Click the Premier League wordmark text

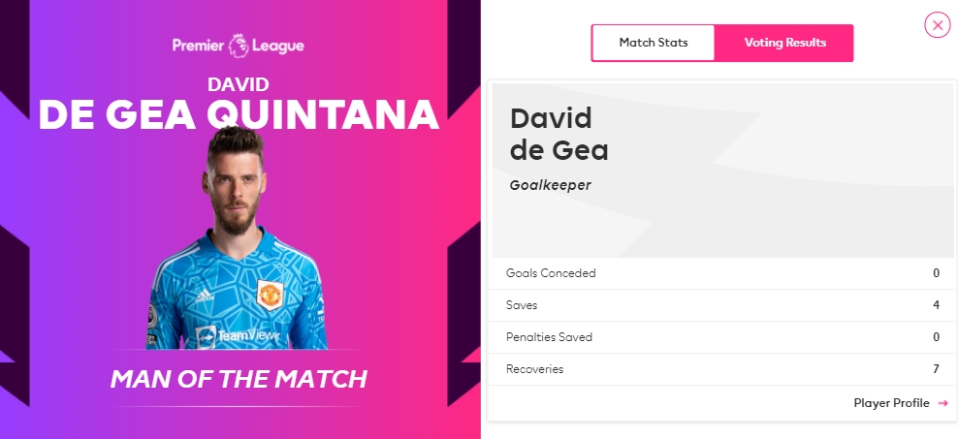(x=238, y=46)
